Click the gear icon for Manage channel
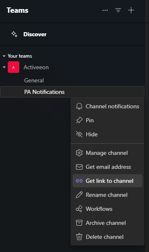149x252 pixels. [79, 153]
